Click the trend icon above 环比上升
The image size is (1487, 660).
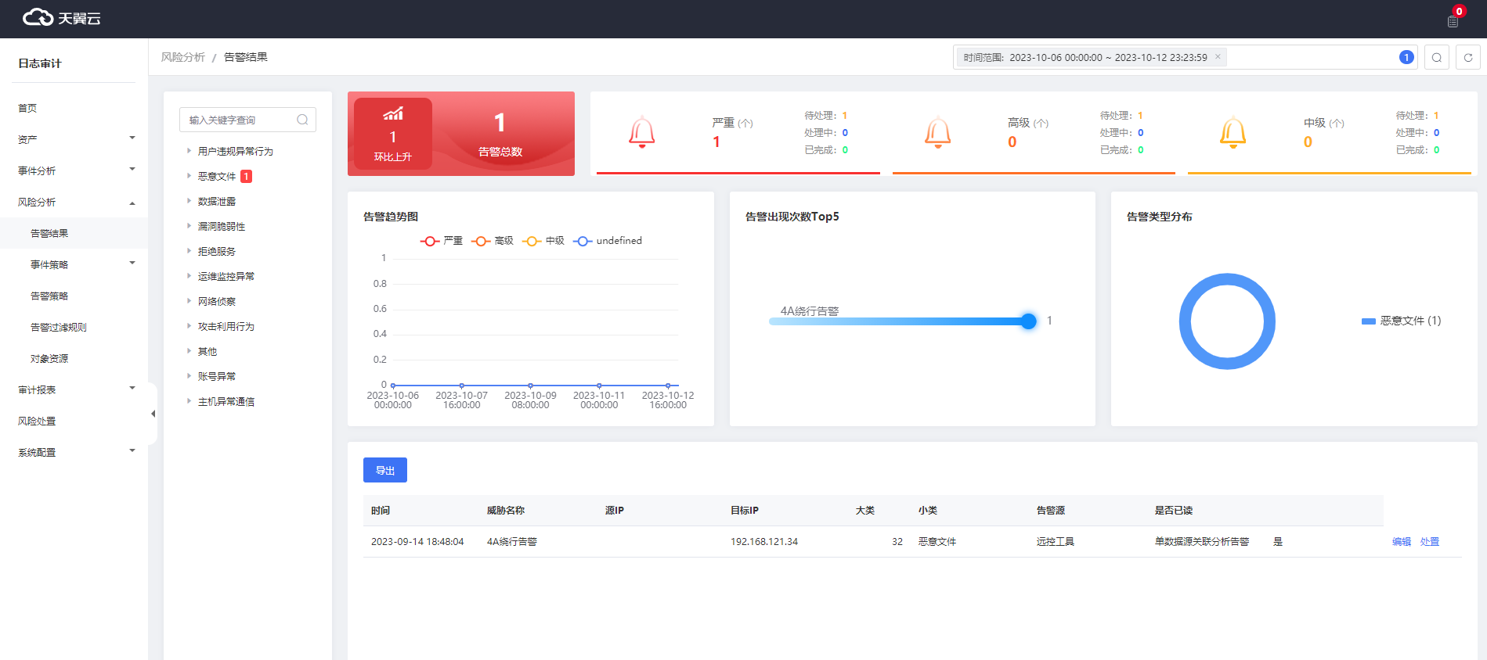[392, 114]
